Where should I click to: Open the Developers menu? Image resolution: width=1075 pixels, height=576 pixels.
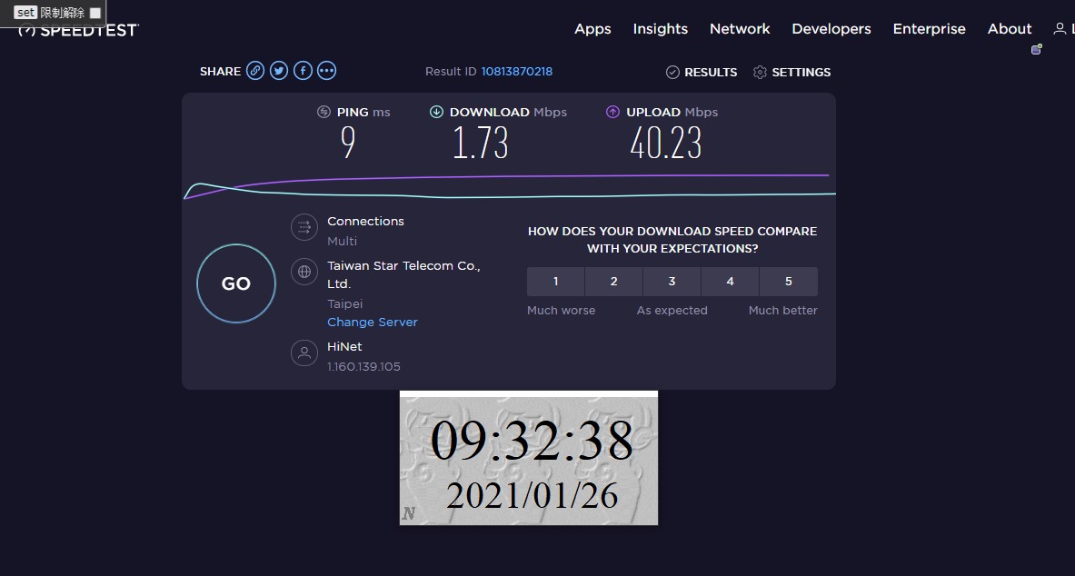831,29
